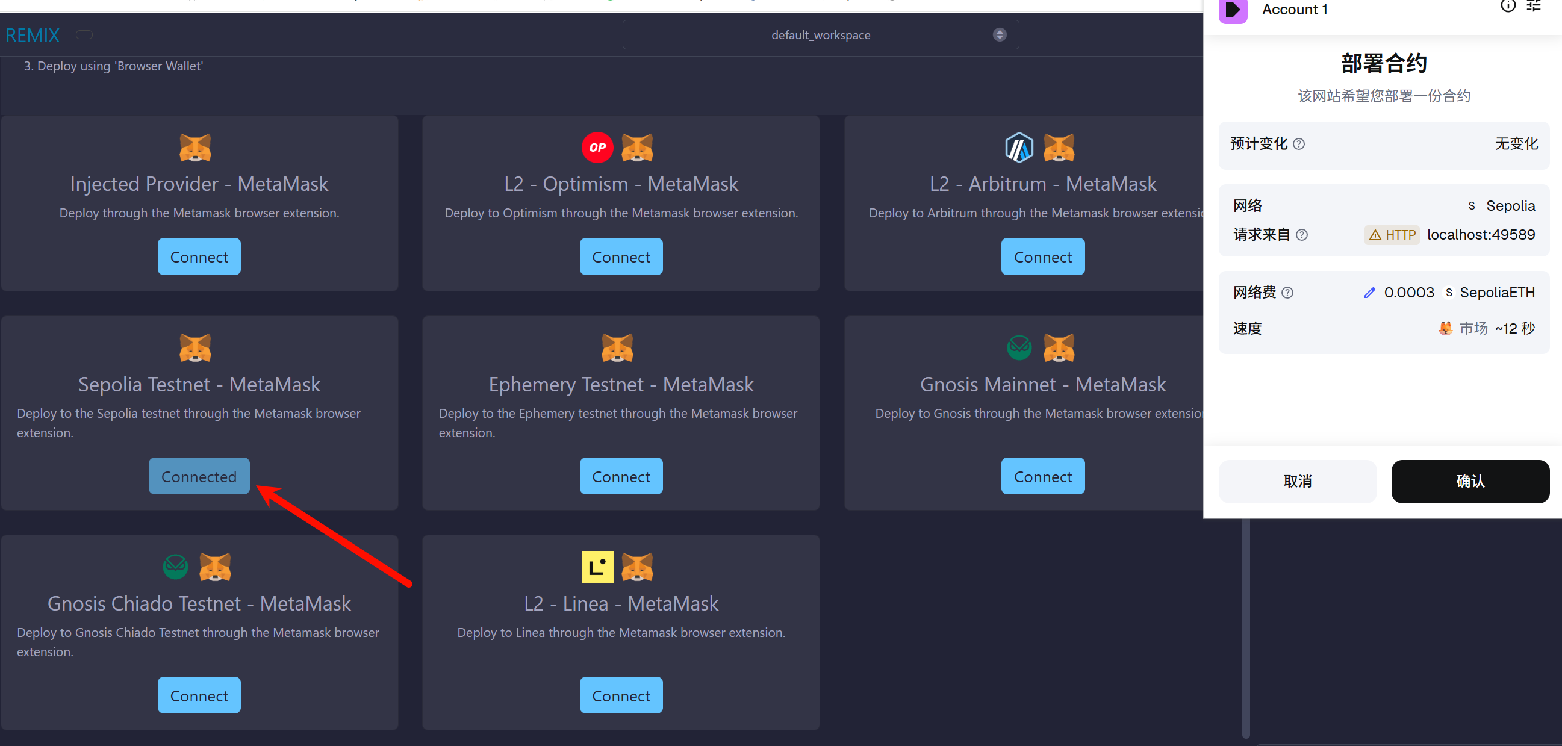
Task: Click the pencil icon to edit network fee
Action: [1369, 293]
